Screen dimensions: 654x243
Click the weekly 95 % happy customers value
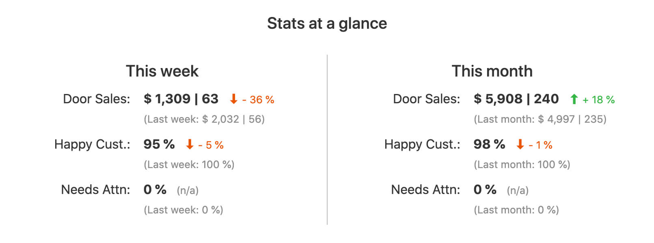[159, 144]
